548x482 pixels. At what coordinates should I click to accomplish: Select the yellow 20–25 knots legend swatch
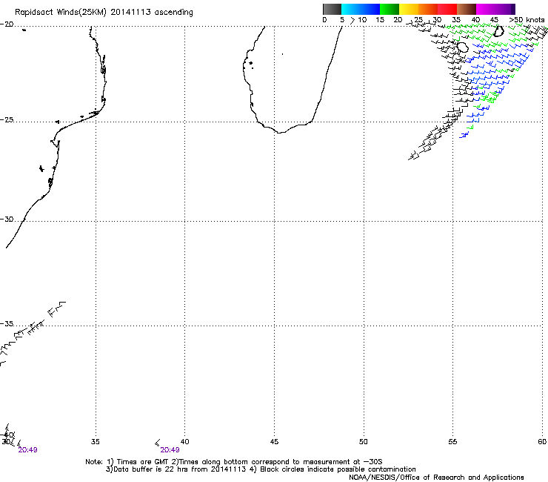coord(409,9)
